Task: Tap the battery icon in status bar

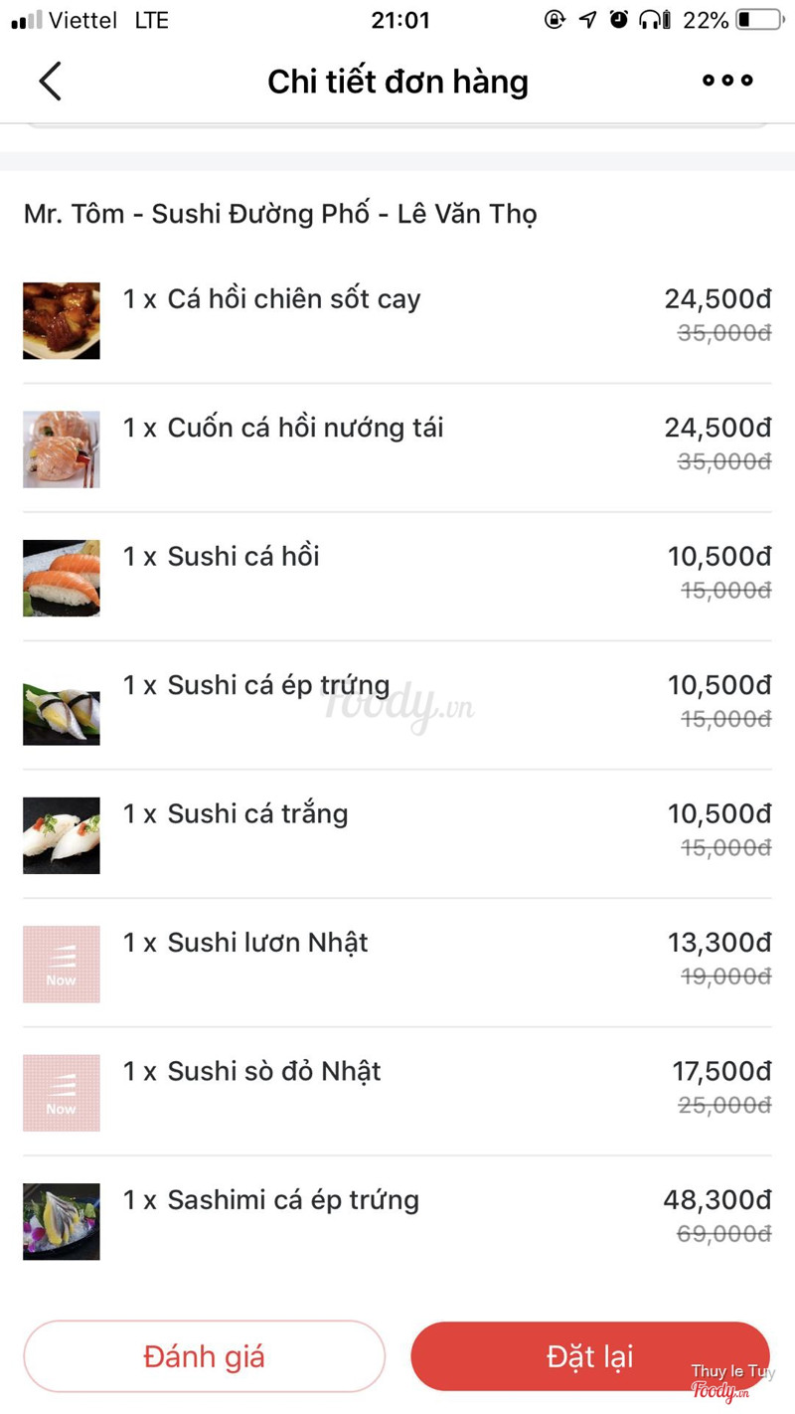Action: click(x=760, y=20)
